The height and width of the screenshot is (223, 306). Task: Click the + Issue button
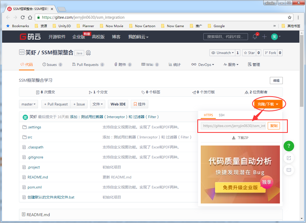tap(79, 104)
